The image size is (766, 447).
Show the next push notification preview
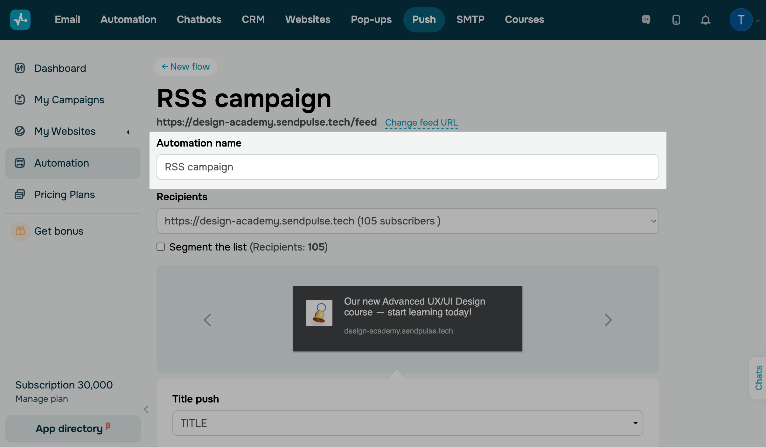pyautogui.click(x=608, y=320)
